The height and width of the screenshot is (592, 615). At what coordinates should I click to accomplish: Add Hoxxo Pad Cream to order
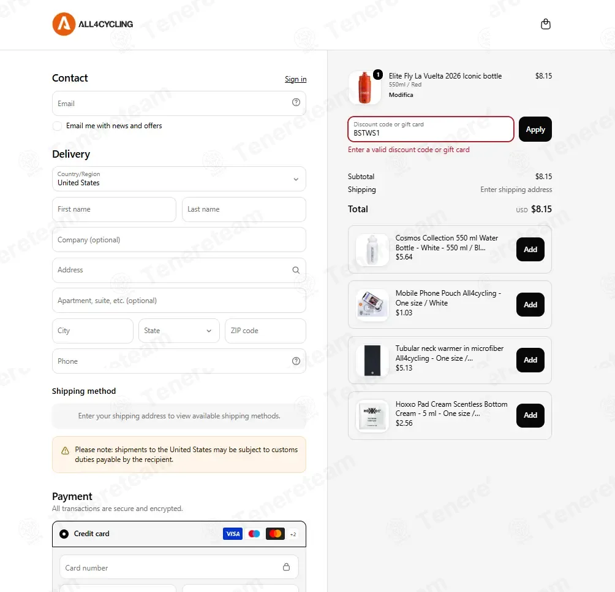(530, 415)
